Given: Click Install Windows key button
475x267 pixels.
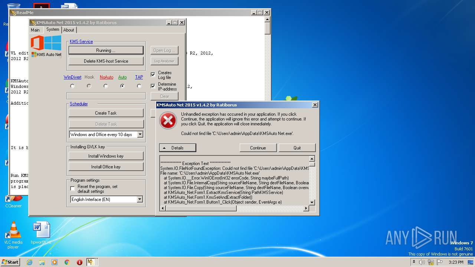Looking at the screenshot, I should [106, 156].
